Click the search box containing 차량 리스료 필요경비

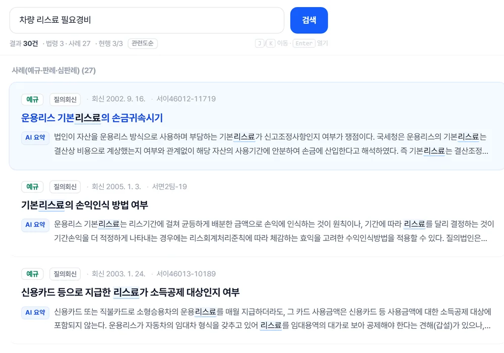click(x=147, y=20)
